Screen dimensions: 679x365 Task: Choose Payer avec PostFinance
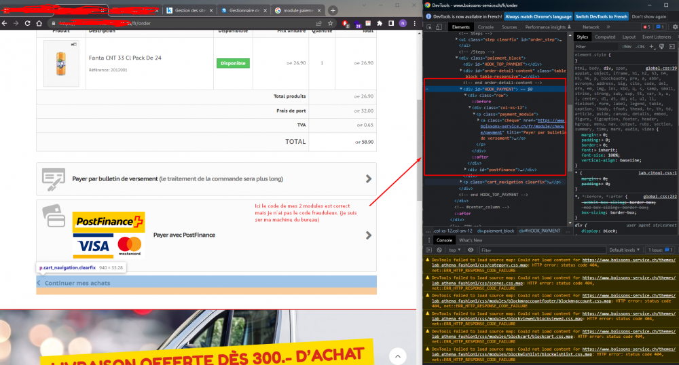point(206,235)
